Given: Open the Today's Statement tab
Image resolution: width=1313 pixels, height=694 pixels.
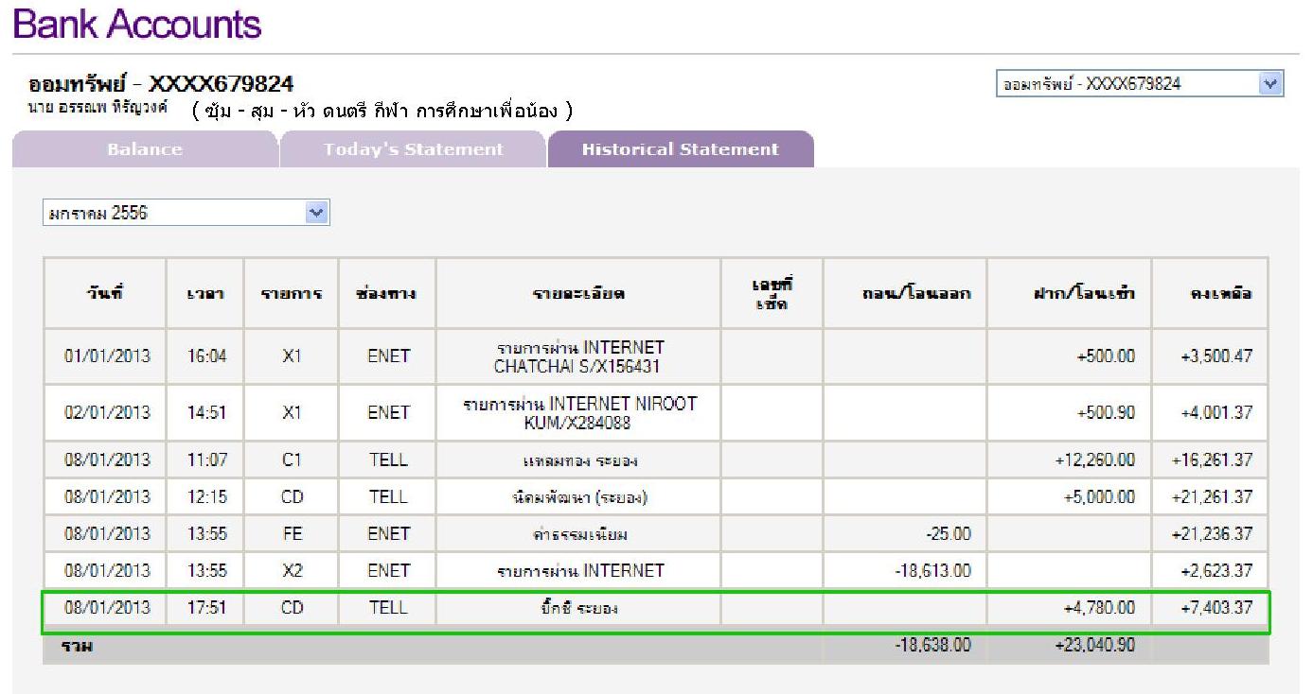Looking at the screenshot, I should click(x=414, y=149).
